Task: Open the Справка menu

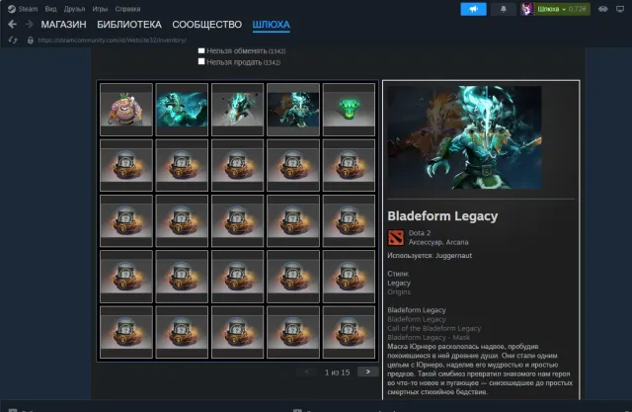Action: pyautogui.click(x=127, y=9)
